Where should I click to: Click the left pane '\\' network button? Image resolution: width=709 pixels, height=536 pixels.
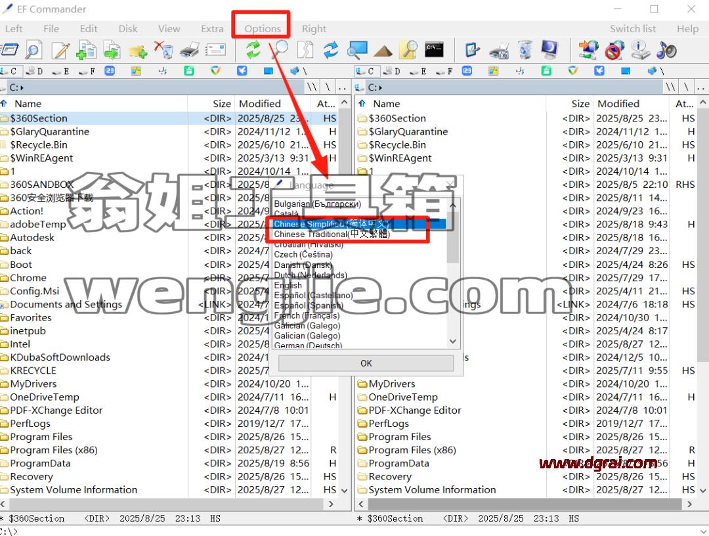[x=312, y=87]
